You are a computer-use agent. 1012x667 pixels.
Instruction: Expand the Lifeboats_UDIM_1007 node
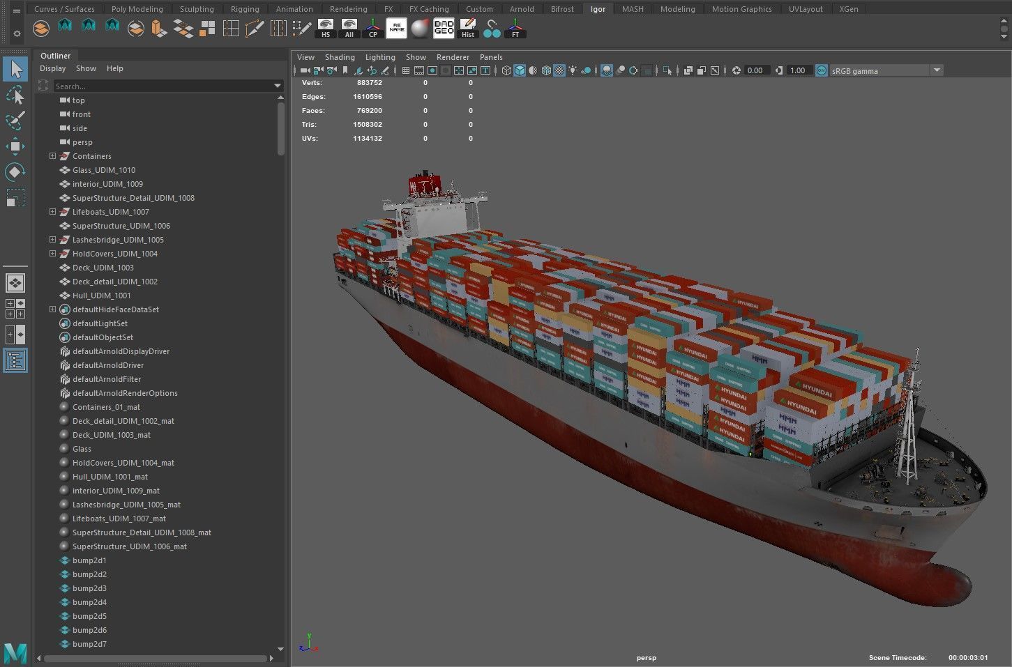click(52, 212)
